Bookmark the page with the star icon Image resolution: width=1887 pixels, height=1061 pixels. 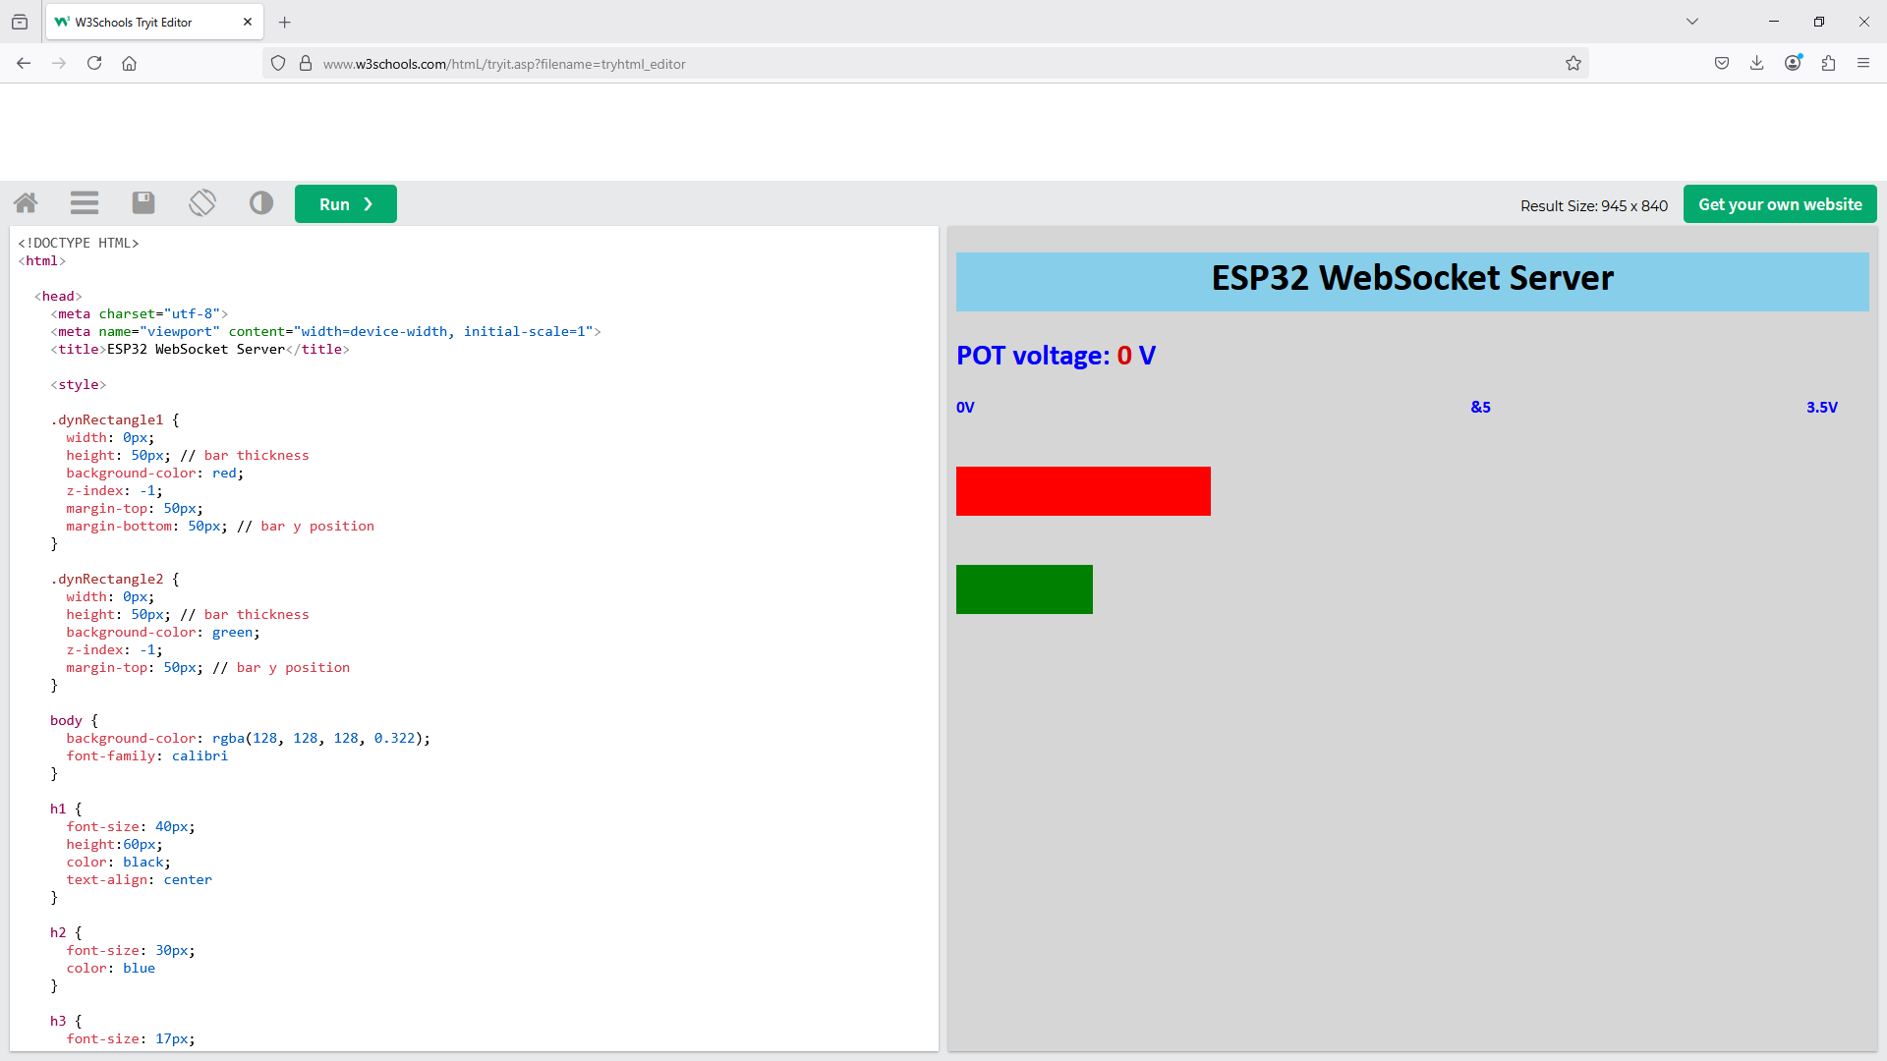(1573, 63)
